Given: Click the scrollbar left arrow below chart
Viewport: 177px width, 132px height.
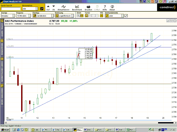Looking at the screenshot, I should tap(5, 123).
